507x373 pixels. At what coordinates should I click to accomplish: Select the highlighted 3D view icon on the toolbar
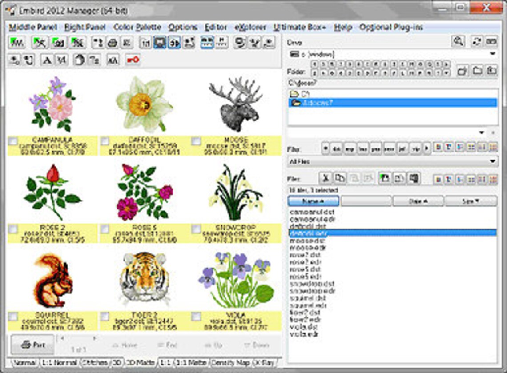pyautogui.click(x=159, y=44)
